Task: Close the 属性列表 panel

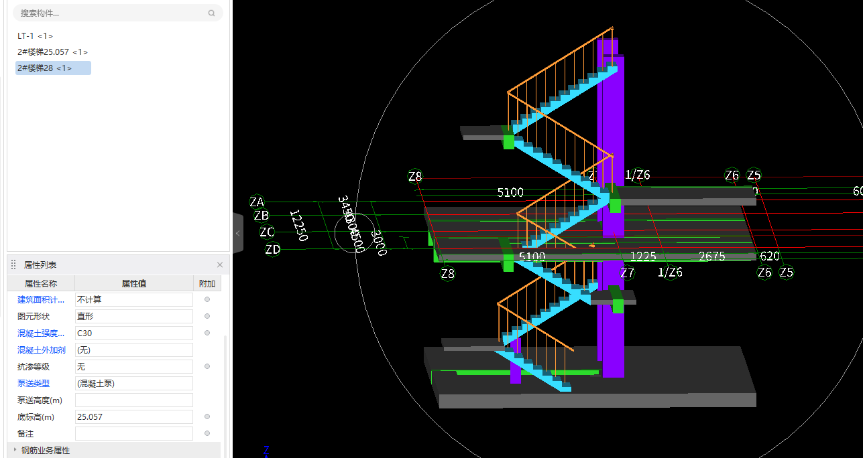Action: tap(220, 265)
